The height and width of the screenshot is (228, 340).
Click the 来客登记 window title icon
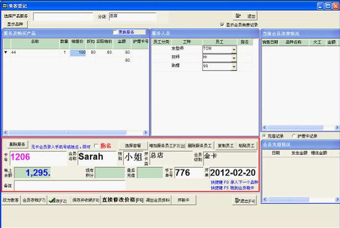pos(5,6)
